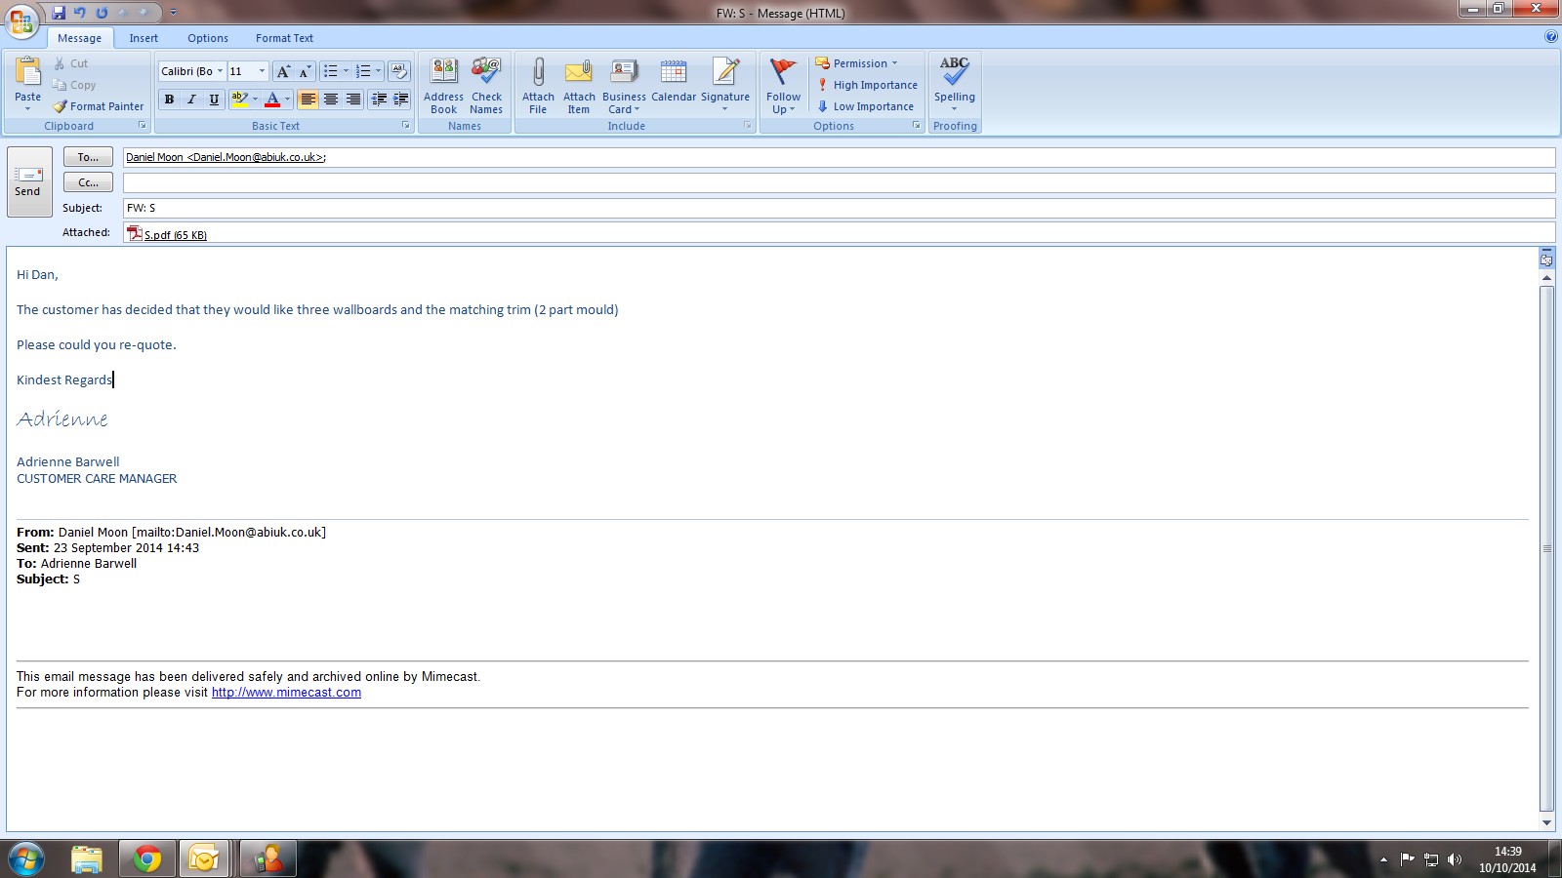Click the Check Names icon

(x=486, y=73)
